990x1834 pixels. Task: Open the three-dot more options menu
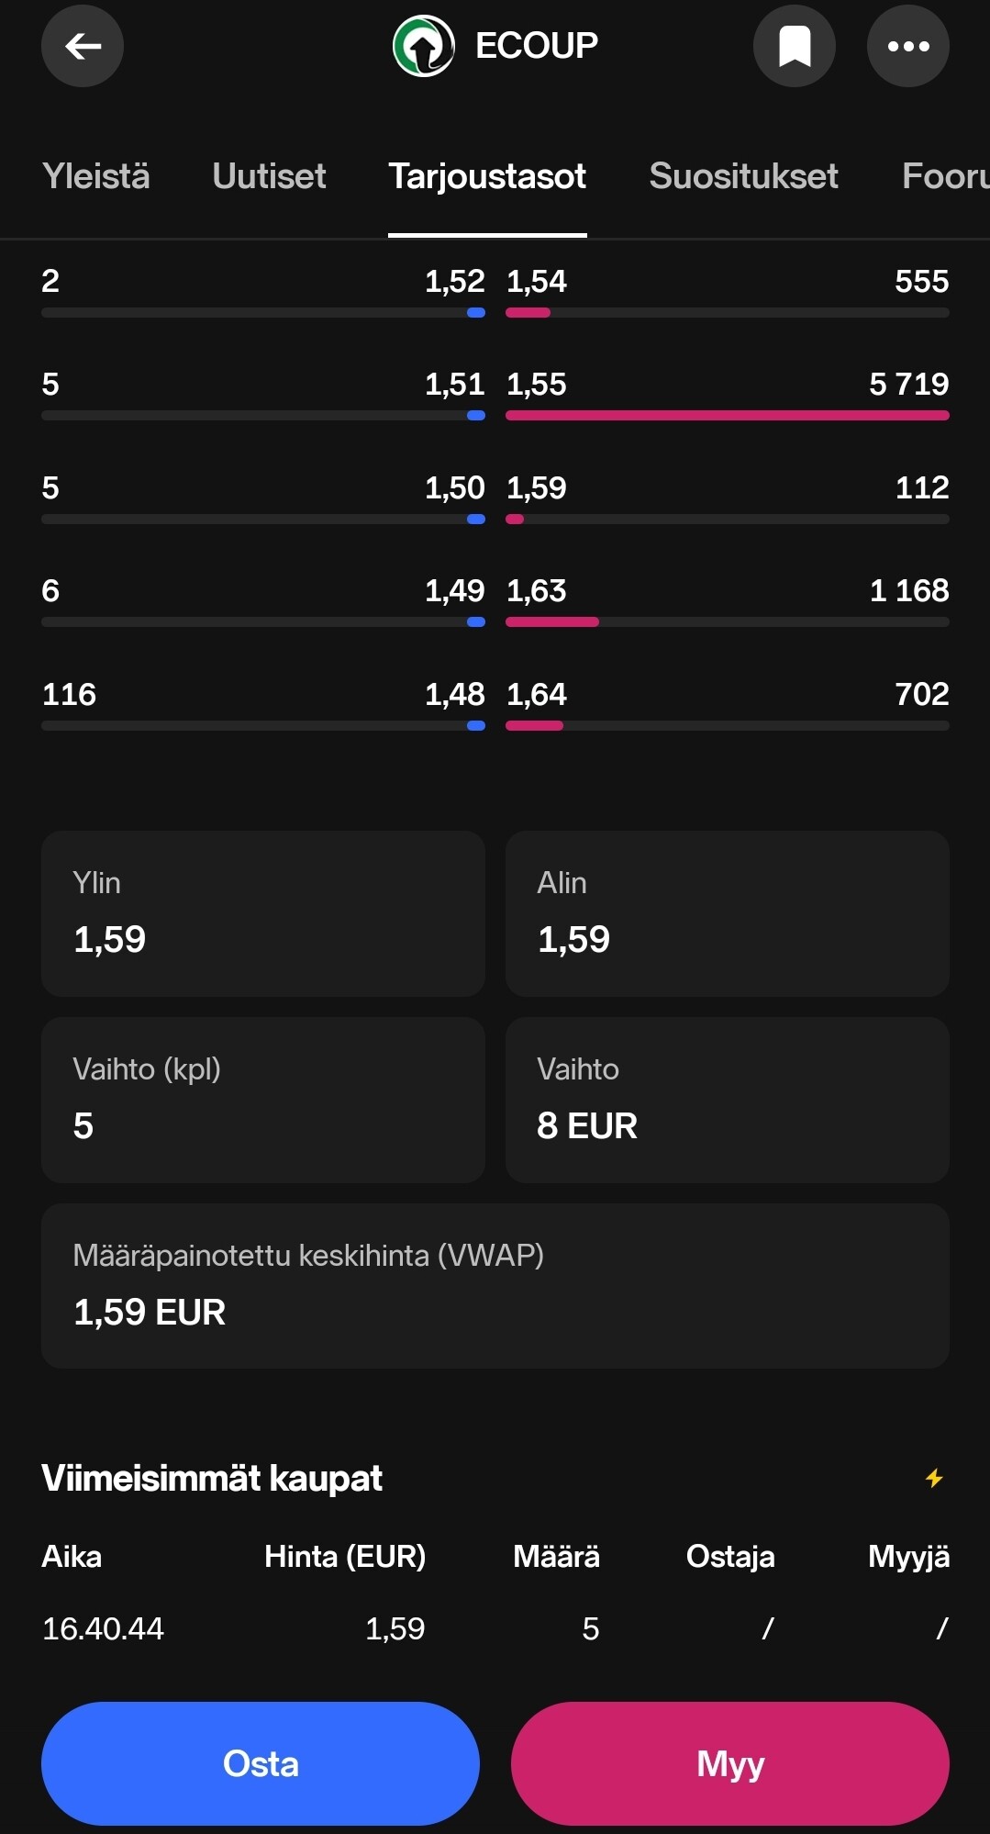point(907,46)
